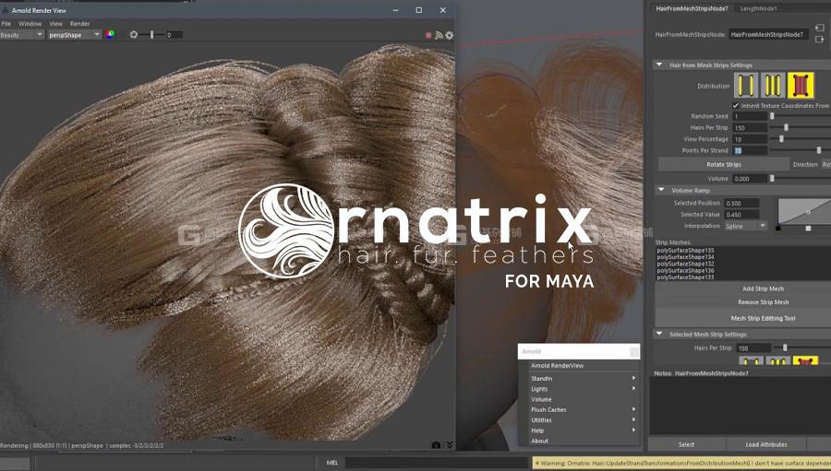Select the third (red, highlighted) Distribution icon
The height and width of the screenshot is (471, 831).
(801, 85)
